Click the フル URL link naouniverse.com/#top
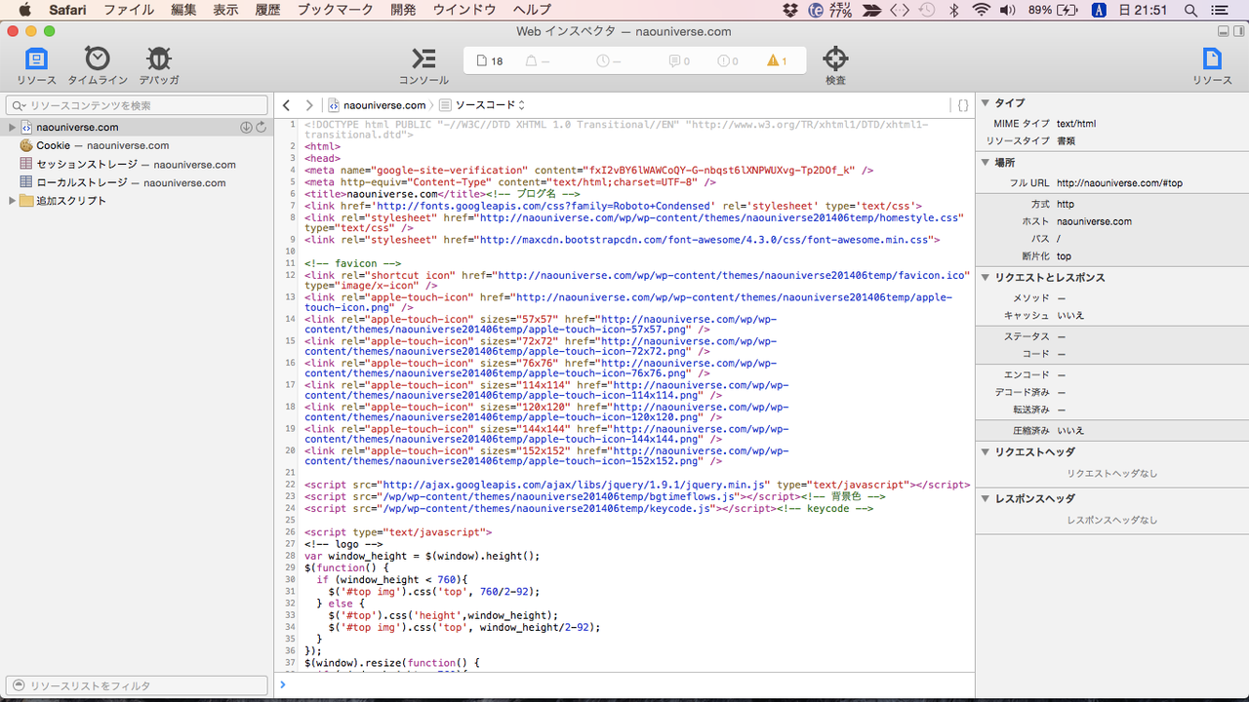Viewport: 1249px width, 702px height. pos(1118,182)
